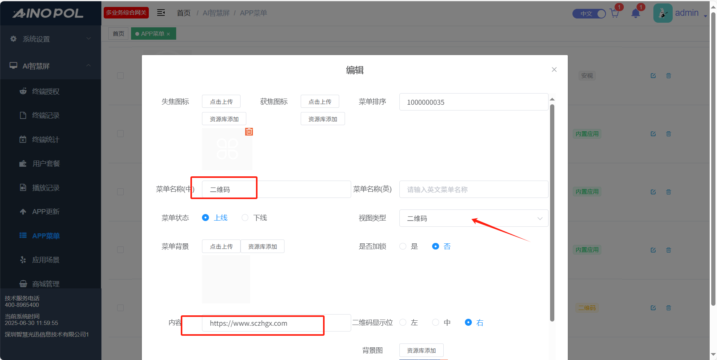Close the APP菜单 tab via its x icon

[x=168, y=34]
